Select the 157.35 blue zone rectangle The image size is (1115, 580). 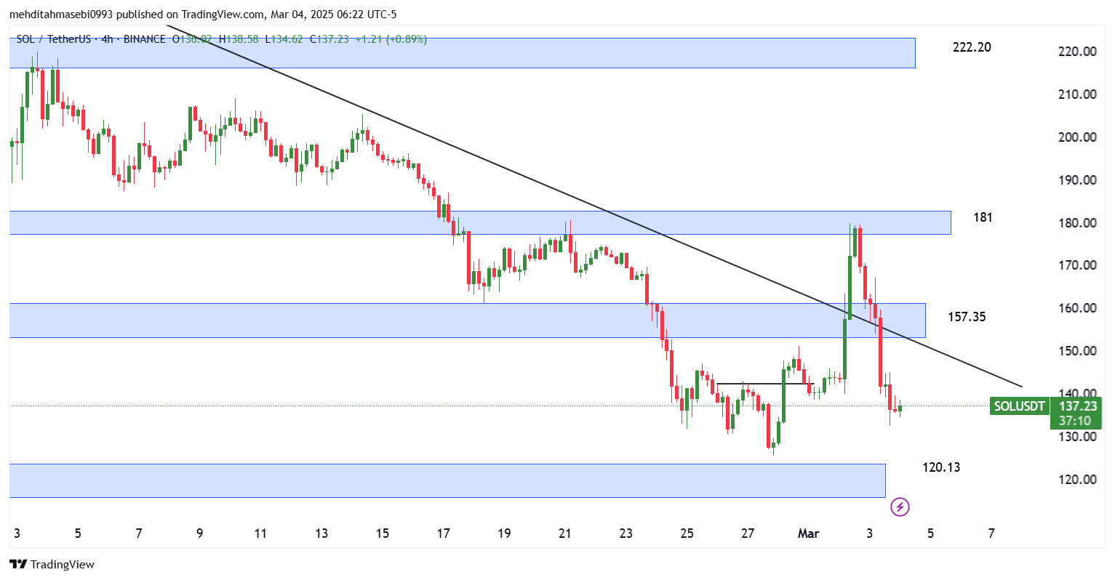[x=467, y=321]
